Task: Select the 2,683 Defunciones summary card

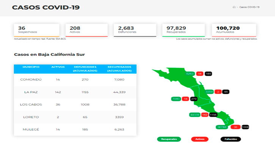Action: [x=135, y=30]
